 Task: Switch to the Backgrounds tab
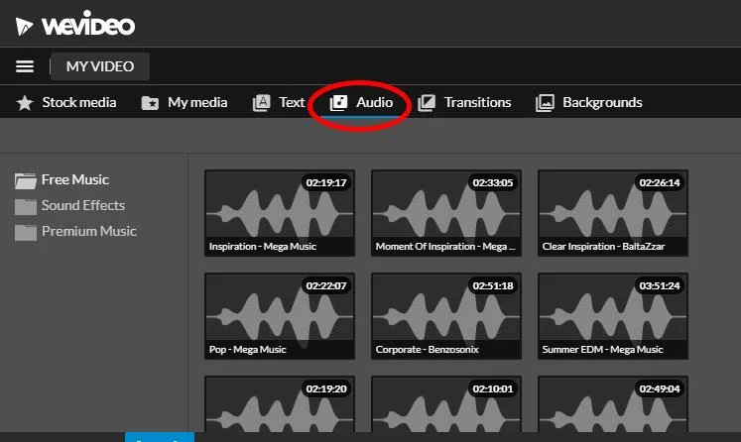click(x=589, y=102)
